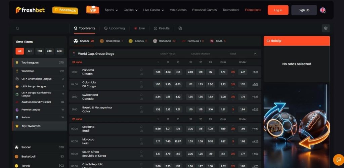Expand the Sports menu
The image size is (344, 168).
click(x=111, y=10)
